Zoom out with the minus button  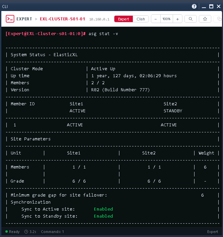point(156,19)
